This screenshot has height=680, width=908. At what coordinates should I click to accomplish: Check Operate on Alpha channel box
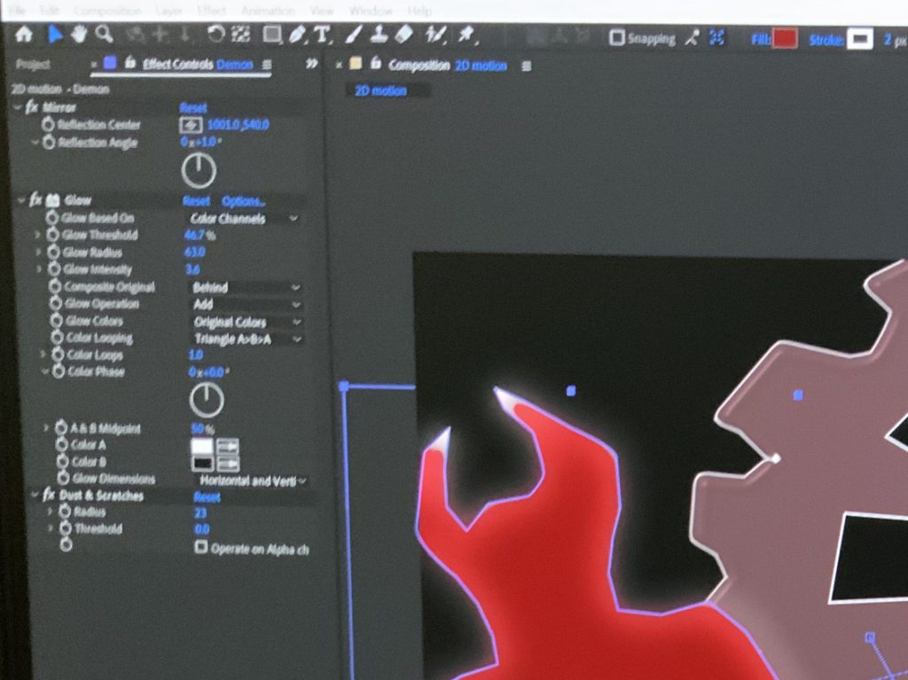201,548
